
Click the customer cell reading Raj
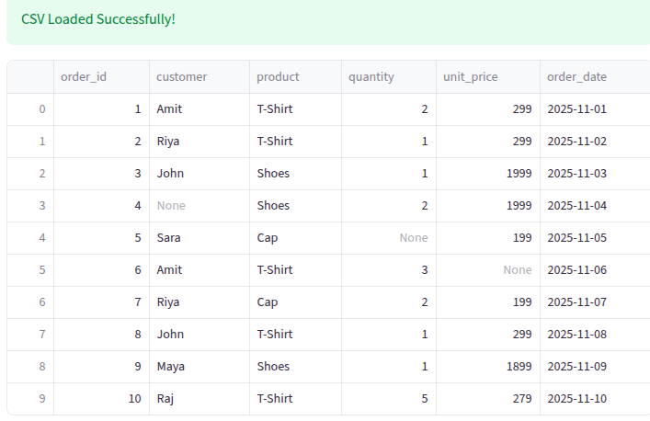166,399
